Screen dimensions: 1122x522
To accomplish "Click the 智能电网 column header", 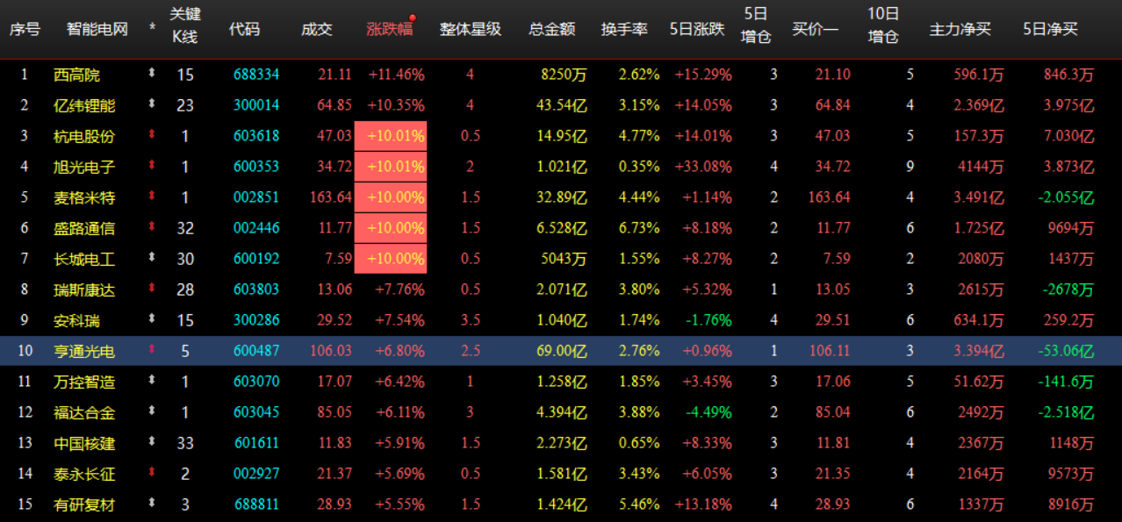I will click(x=97, y=29).
